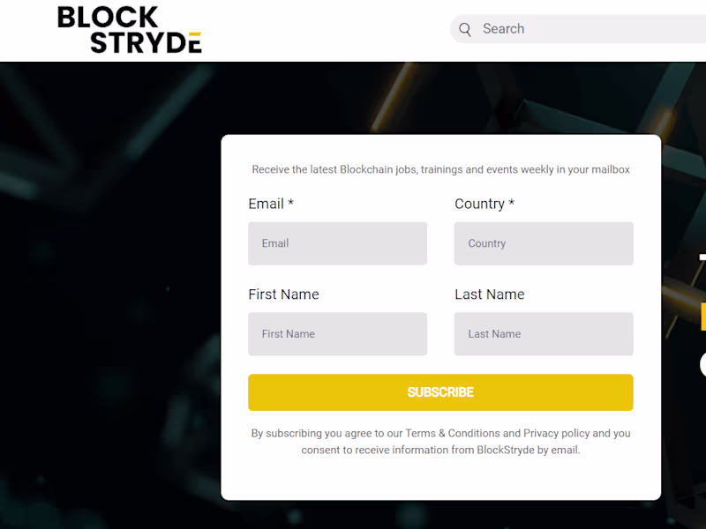Click the yellow block at right edge

(702, 317)
